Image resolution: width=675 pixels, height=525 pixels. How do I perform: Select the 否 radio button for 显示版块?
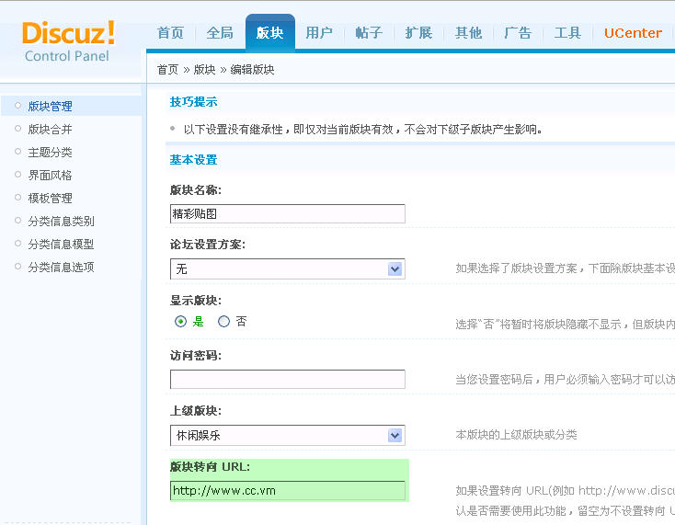coord(223,322)
